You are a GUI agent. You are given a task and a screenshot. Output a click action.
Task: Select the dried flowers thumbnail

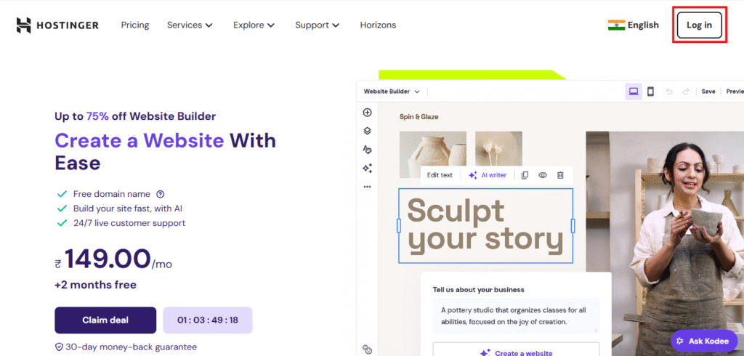pyautogui.click(x=498, y=149)
